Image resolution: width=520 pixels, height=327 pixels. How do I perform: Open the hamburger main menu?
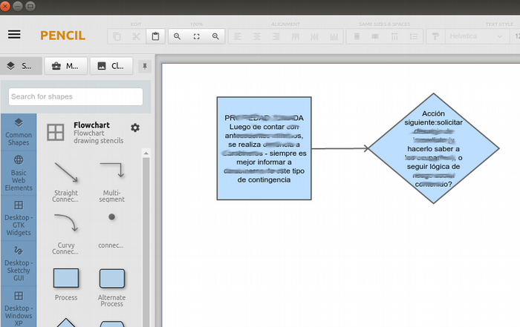(14, 35)
